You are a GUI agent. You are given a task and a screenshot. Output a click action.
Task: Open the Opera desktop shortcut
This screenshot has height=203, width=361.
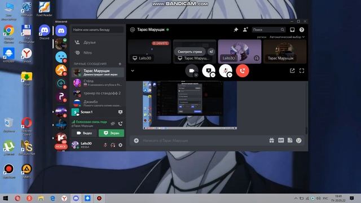tap(27, 126)
